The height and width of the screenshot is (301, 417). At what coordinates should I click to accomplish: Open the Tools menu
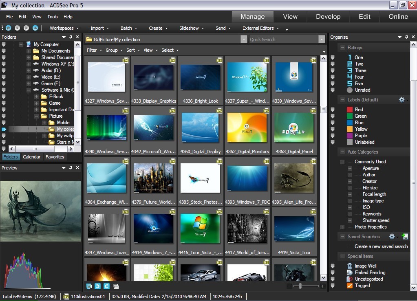tap(53, 17)
